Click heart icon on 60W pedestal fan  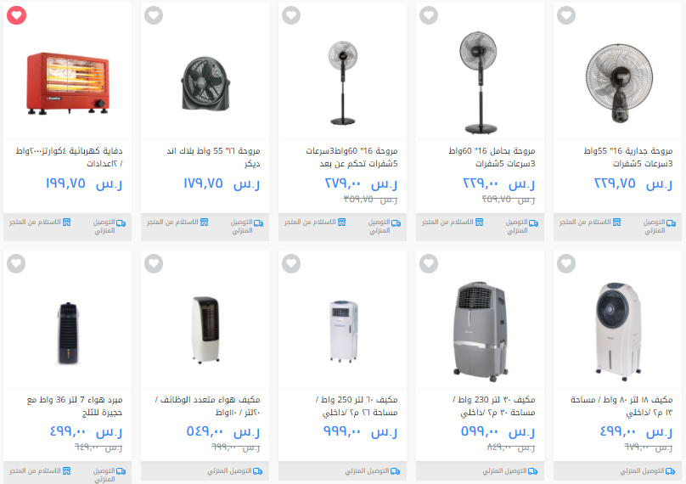point(429,15)
